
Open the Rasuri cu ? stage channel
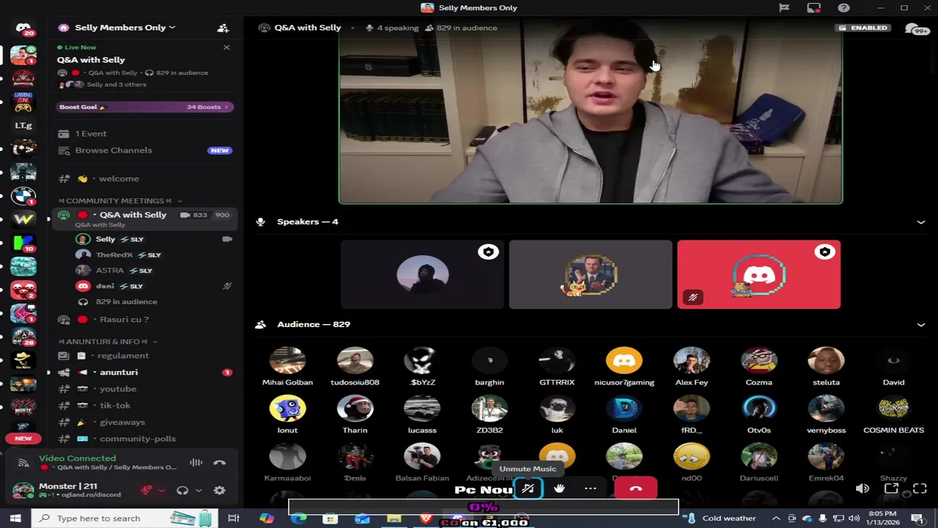144,320
